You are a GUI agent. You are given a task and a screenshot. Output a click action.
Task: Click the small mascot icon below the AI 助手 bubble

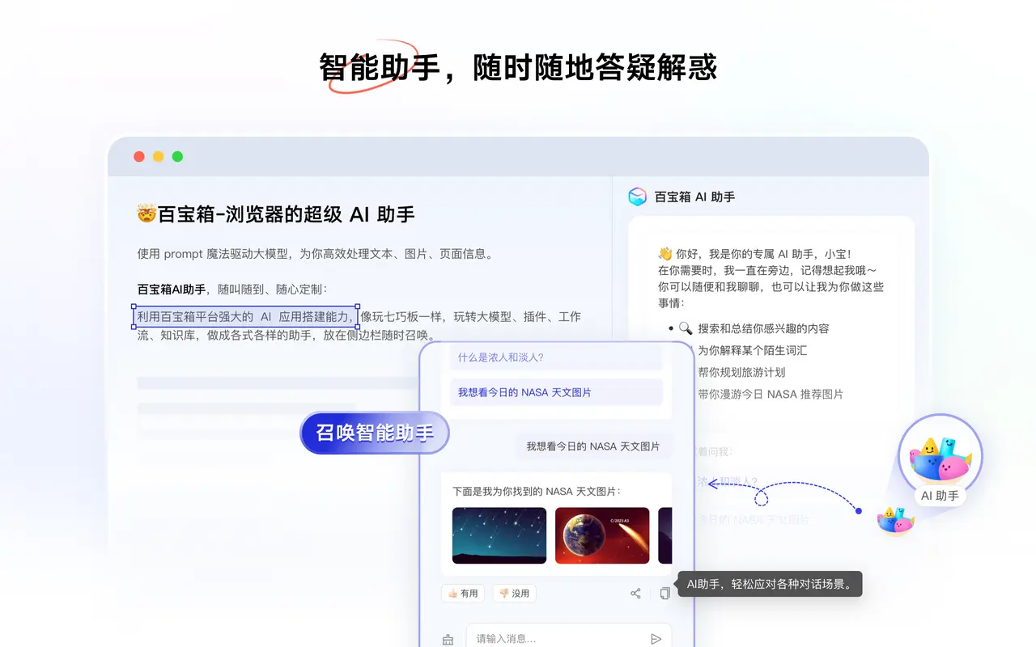[897, 522]
